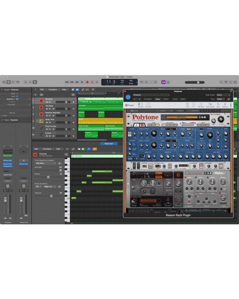Record-enable the Modular Madness track
The image size is (239, 299).
point(53,116)
